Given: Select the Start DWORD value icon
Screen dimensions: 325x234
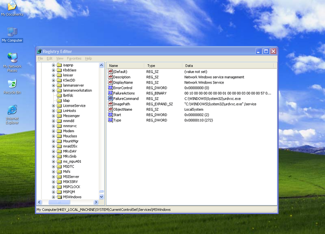Looking at the screenshot, I should [x=110, y=115].
